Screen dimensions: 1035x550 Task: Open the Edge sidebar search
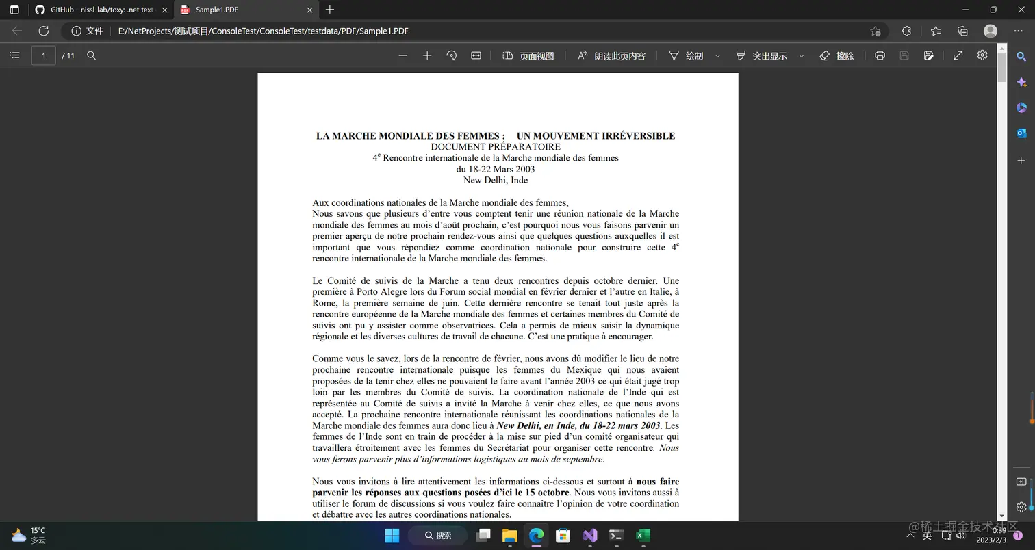point(1021,57)
